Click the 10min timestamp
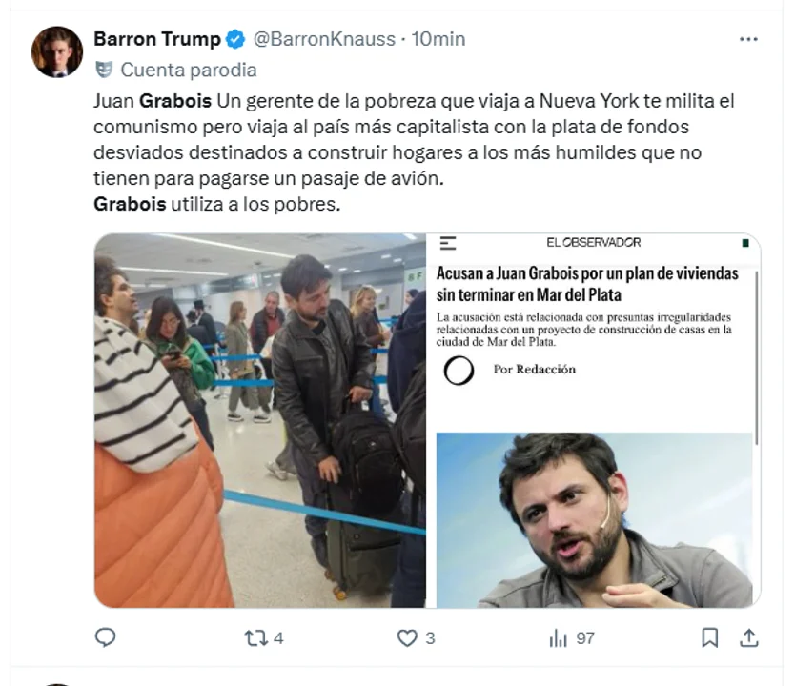 click(438, 39)
